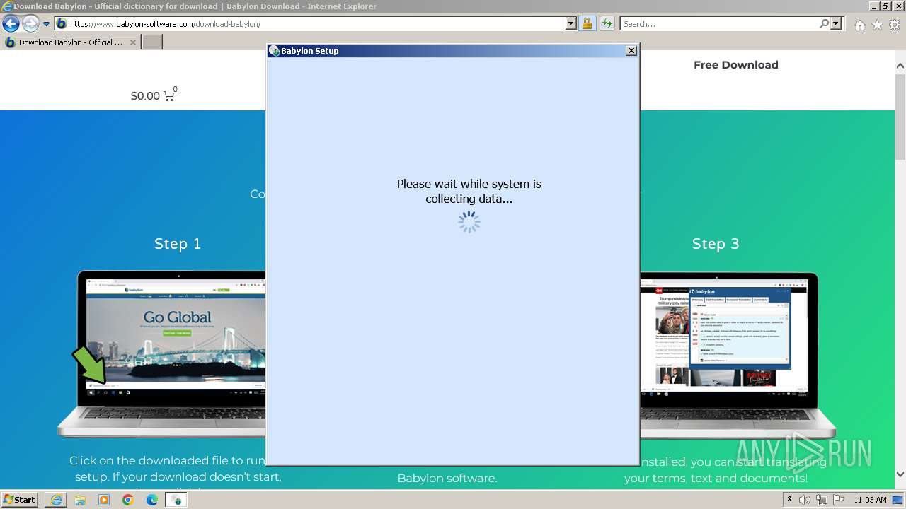Click the Step 1 heading text
The image size is (906, 509).
[x=178, y=244]
